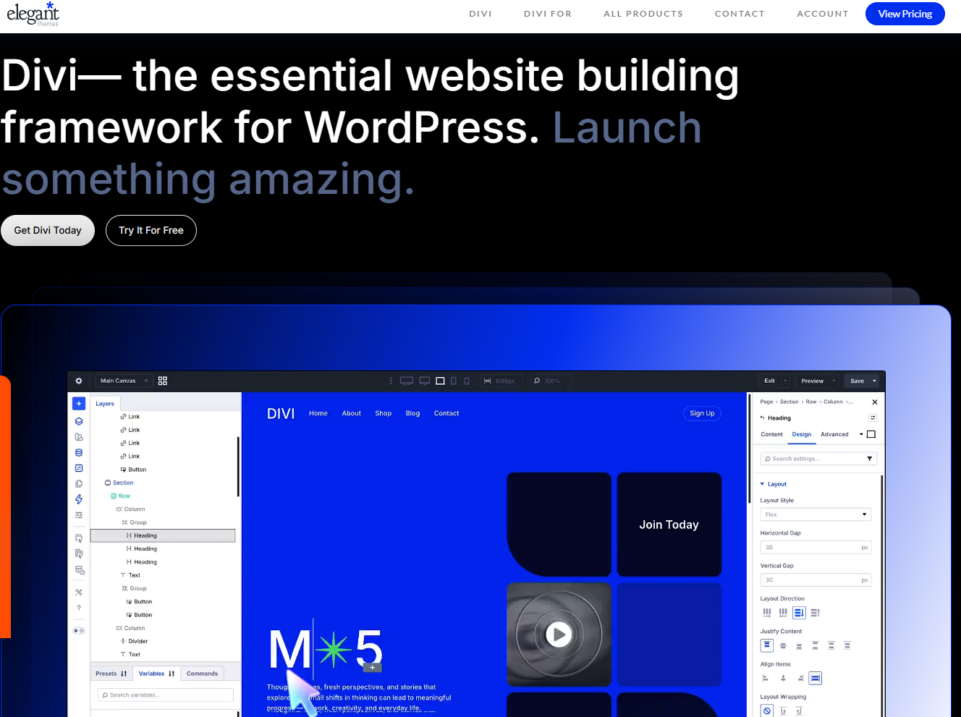Select the highlighted tablet view icon
This screenshot has height=717, width=961.
coord(440,381)
